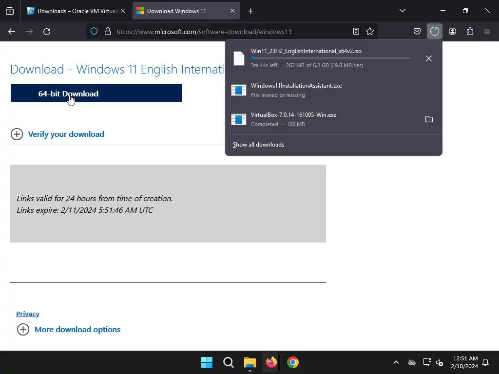
Task: Click OneDrive cloud tray icon
Action: pos(412,362)
